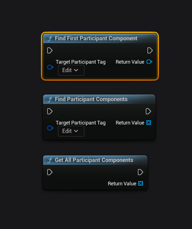The height and width of the screenshot is (229, 192).
Task: Open Edit dropdown in Find Participant Components node
Action: [x=71, y=131]
